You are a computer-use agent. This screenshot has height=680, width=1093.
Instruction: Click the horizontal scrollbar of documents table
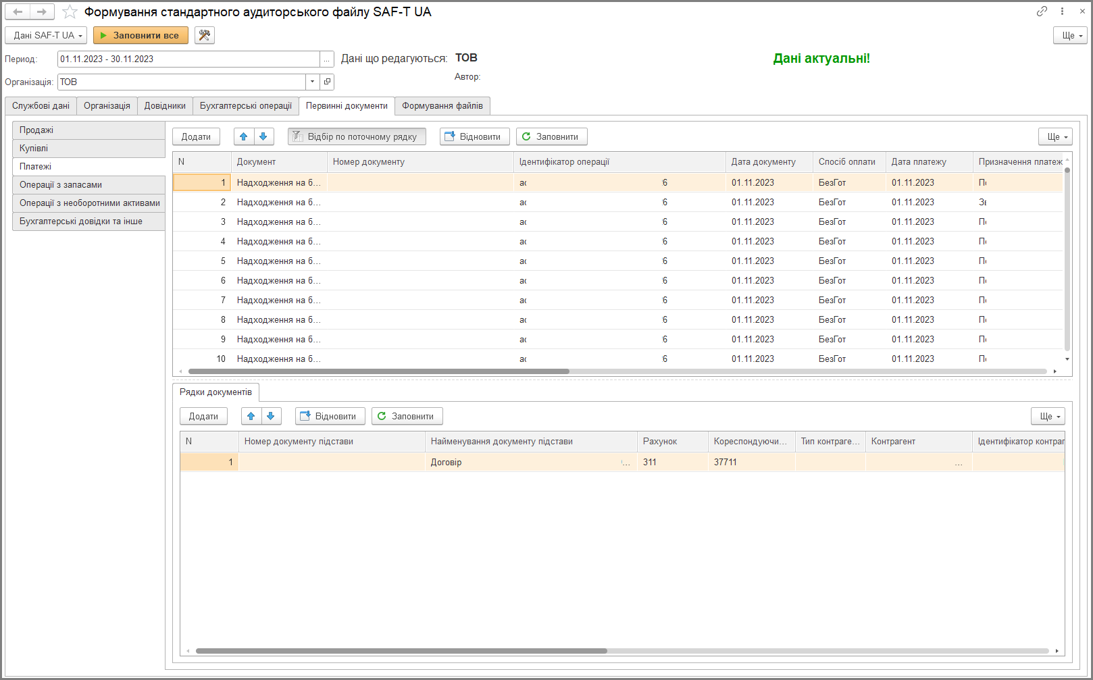pos(378,371)
